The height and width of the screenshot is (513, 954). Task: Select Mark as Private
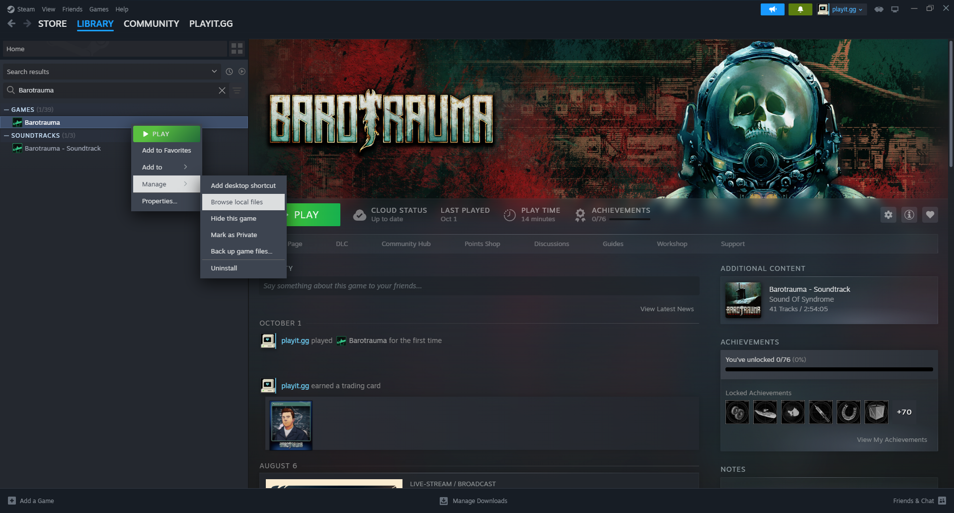pyautogui.click(x=243, y=235)
